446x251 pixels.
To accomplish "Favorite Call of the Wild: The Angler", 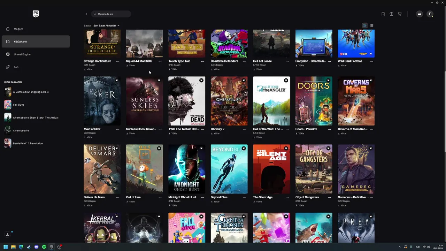I will [286, 81].
